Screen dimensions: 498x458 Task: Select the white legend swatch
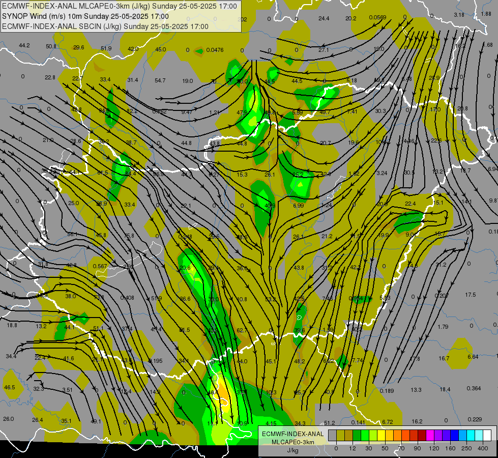[487, 435]
